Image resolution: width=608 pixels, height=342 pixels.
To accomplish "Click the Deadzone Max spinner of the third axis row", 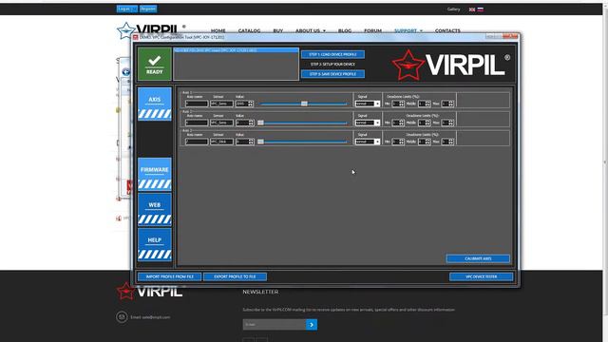I will click(447, 142).
